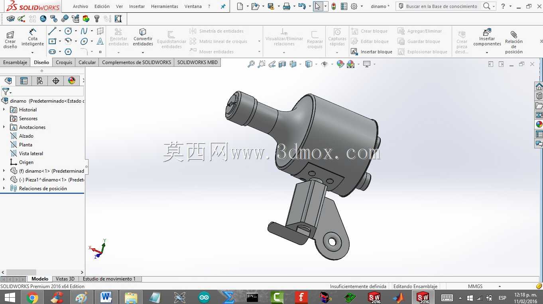This screenshot has height=304, width=543.
Task: Open the Line tool dropdown arrow
Action: (x=60, y=31)
